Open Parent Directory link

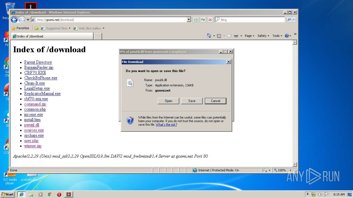38,62
